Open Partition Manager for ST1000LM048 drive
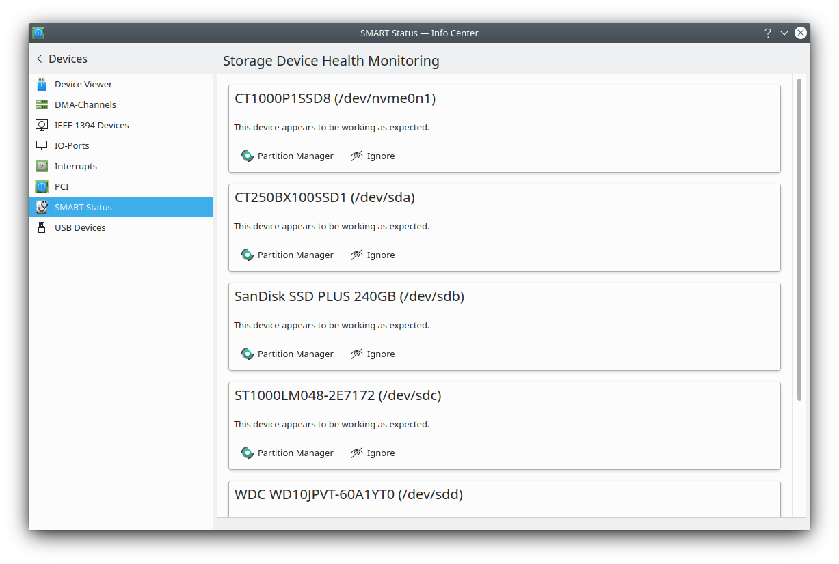Screen dimensions: 839x564 (x=288, y=453)
